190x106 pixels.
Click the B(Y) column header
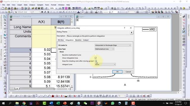[x=61, y=22]
